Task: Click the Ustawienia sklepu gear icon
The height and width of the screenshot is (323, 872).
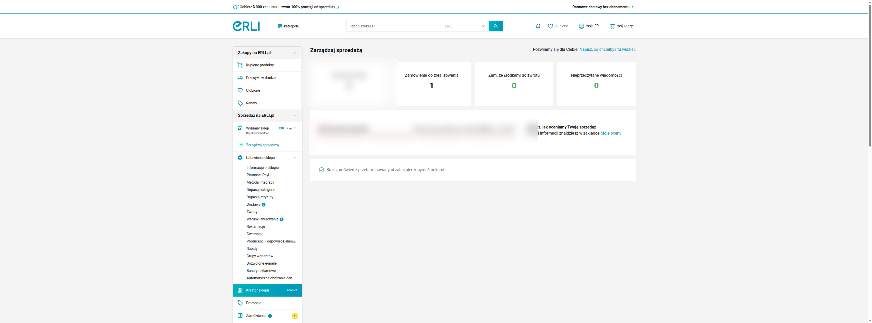Action: coord(240,158)
